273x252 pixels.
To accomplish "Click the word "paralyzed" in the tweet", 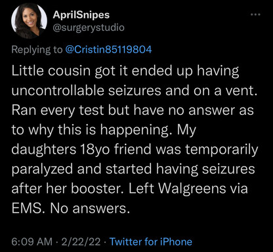I will (42, 169).
